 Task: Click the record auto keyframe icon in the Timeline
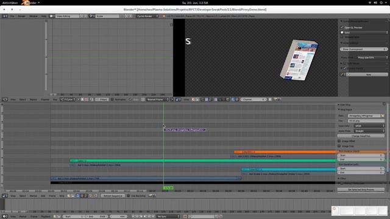[185, 217]
